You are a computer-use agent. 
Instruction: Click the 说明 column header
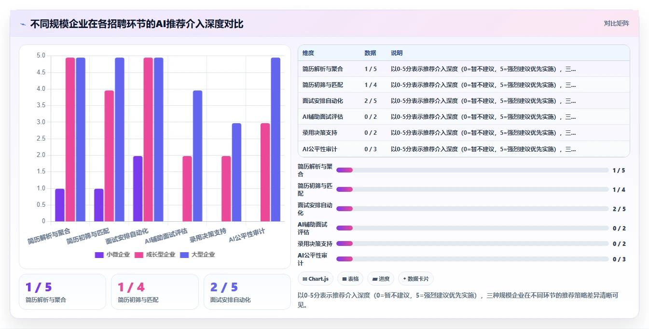click(397, 53)
